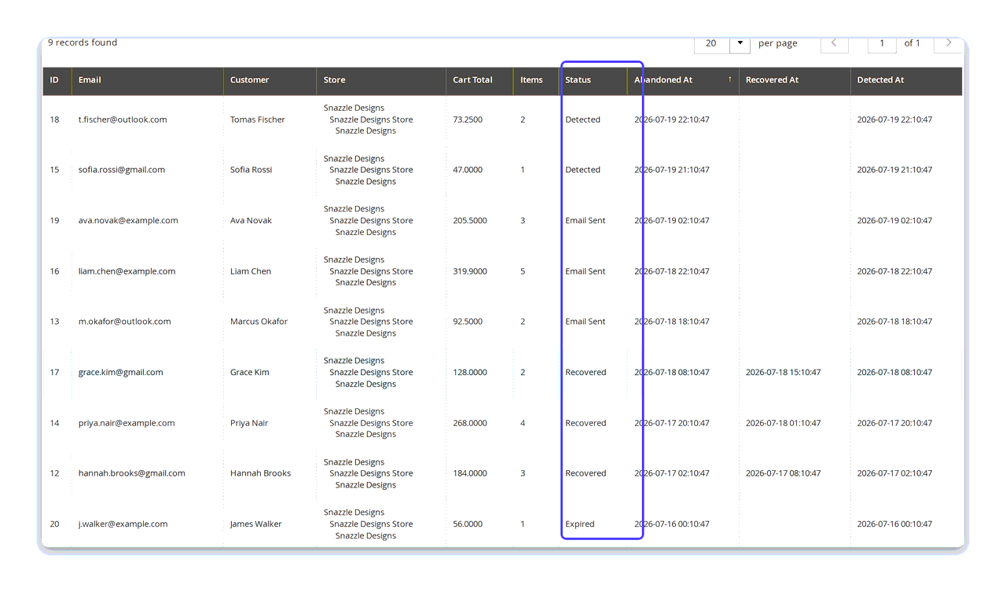Viewport: 1006px width, 592px height.
Task: Click Detected status in Tomas Fischer row
Action: point(583,120)
